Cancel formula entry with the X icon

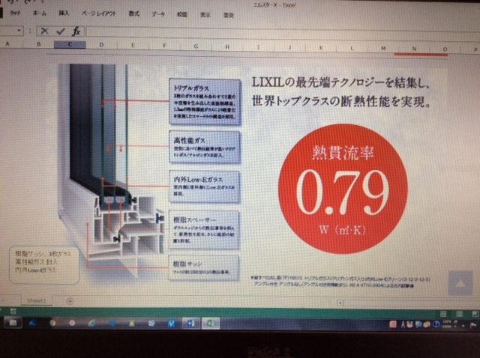coord(45,31)
